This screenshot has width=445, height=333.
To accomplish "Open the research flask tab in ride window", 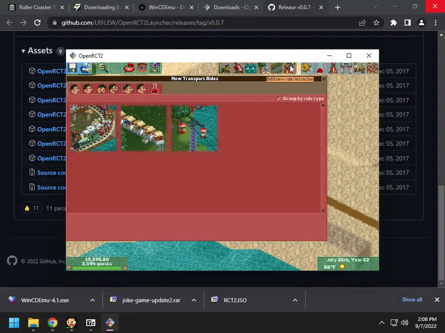I will (x=155, y=88).
